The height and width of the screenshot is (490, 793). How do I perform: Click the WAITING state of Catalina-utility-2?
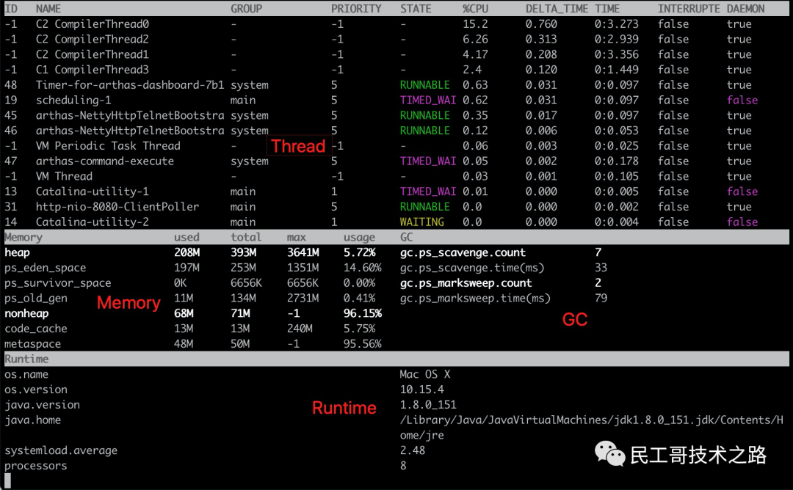click(421, 222)
